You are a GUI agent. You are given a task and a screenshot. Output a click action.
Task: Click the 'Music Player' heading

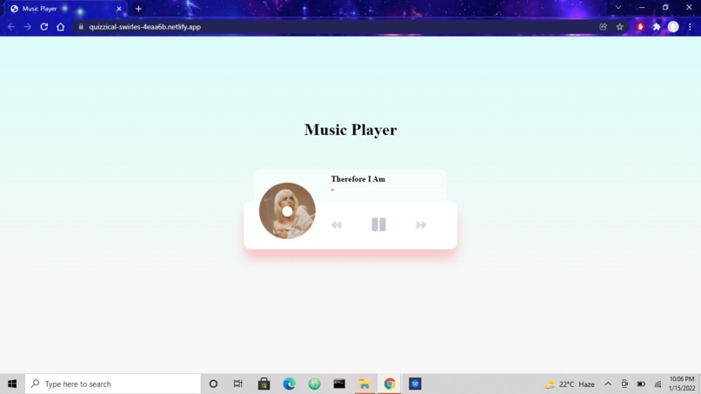point(350,130)
